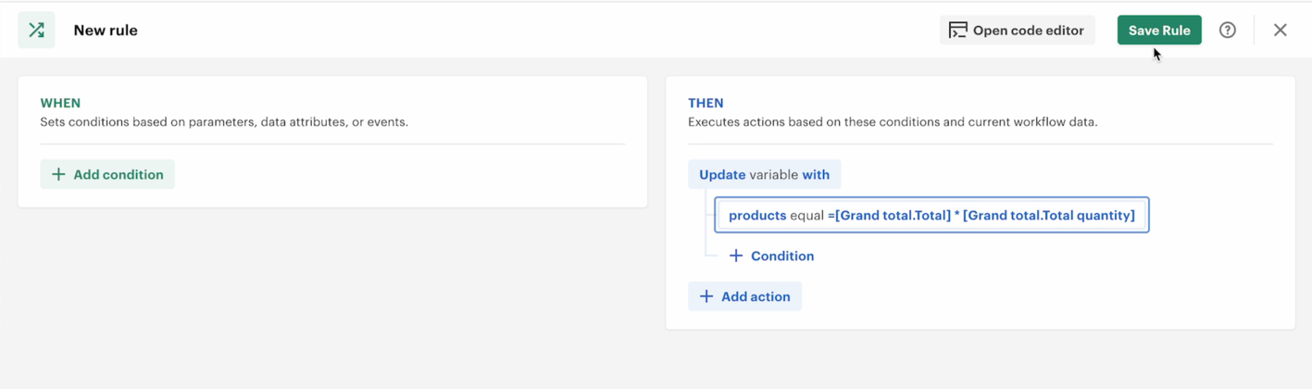Click the Condition link under the expression
Image resolution: width=1312 pixels, height=389 pixels.
(x=782, y=257)
